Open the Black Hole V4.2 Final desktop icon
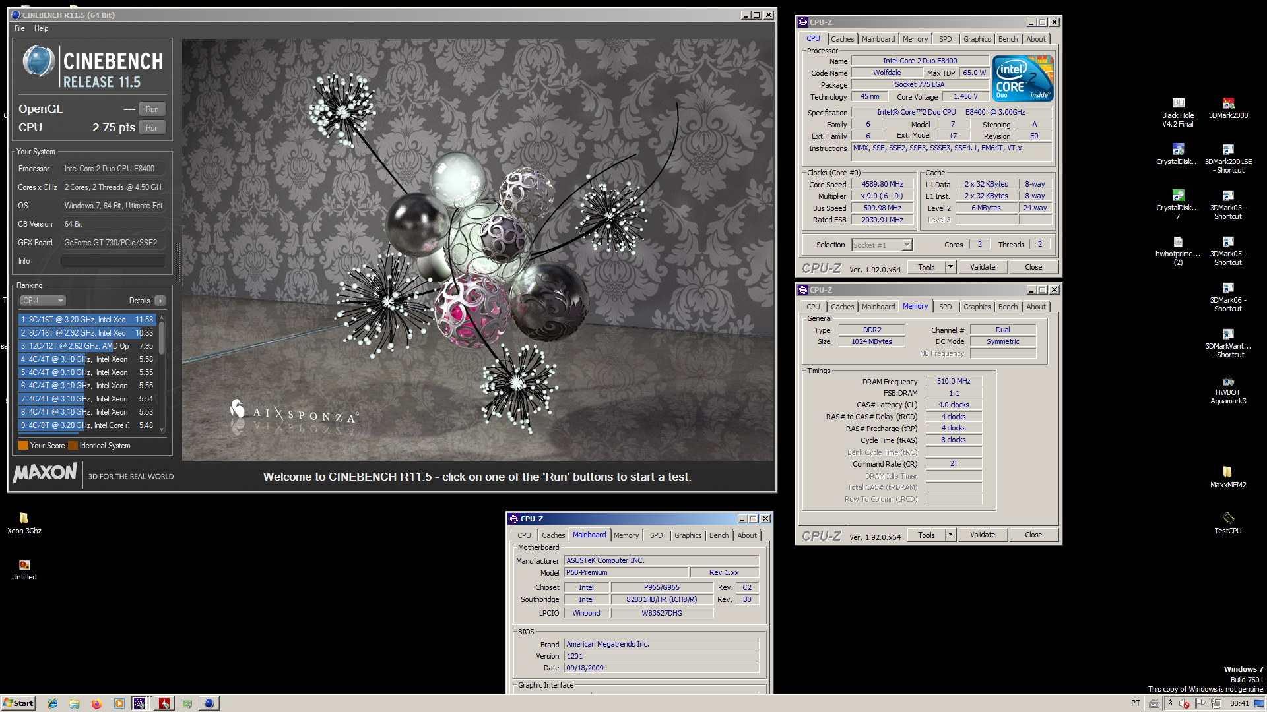This screenshot has height=712, width=1267. 1178,113
